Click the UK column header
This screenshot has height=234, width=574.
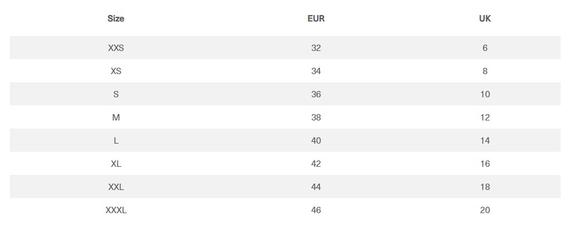(x=485, y=19)
